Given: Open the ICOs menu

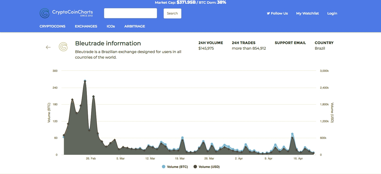Looking at the screenshot, I should click(x=111, y=26).
